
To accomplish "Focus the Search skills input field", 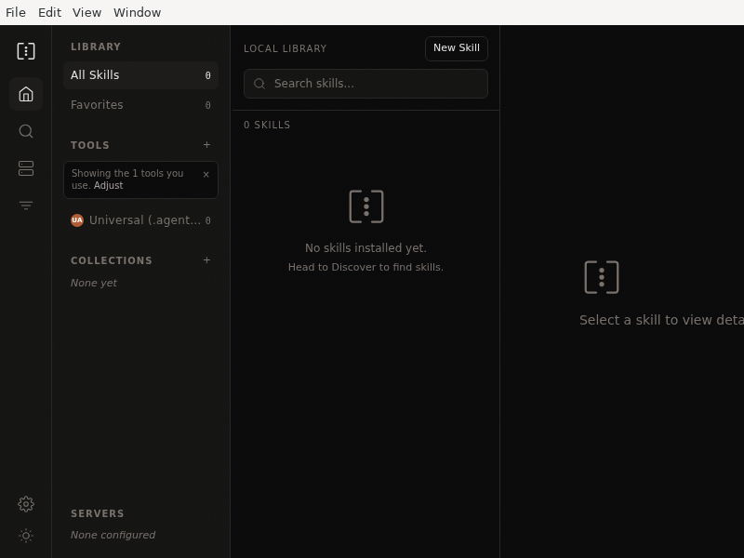I will click(x=365, y=84).
